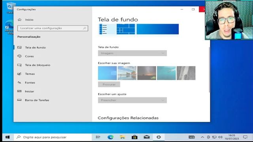Click the taskbar icon beside Barra de Tarefas
This screenshot has height=142, width=253.
coord(19,100)
